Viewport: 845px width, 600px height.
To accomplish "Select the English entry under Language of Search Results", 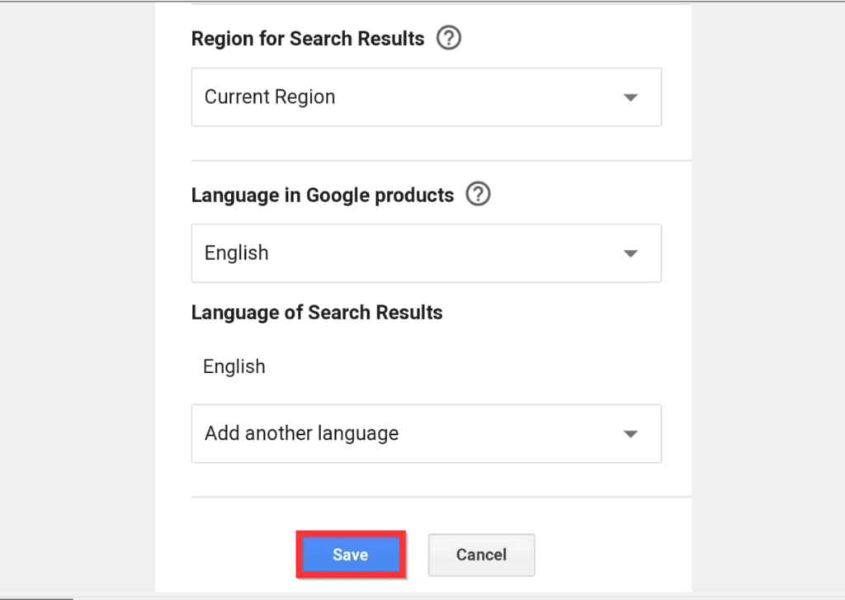I will pos(234,367).
